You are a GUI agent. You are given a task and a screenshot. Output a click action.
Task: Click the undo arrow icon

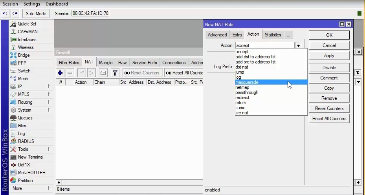tap(5, 13)
